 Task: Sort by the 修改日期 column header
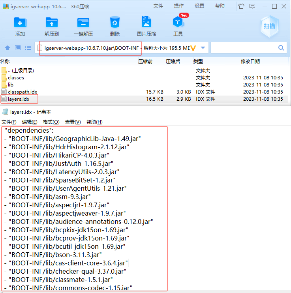250,62
